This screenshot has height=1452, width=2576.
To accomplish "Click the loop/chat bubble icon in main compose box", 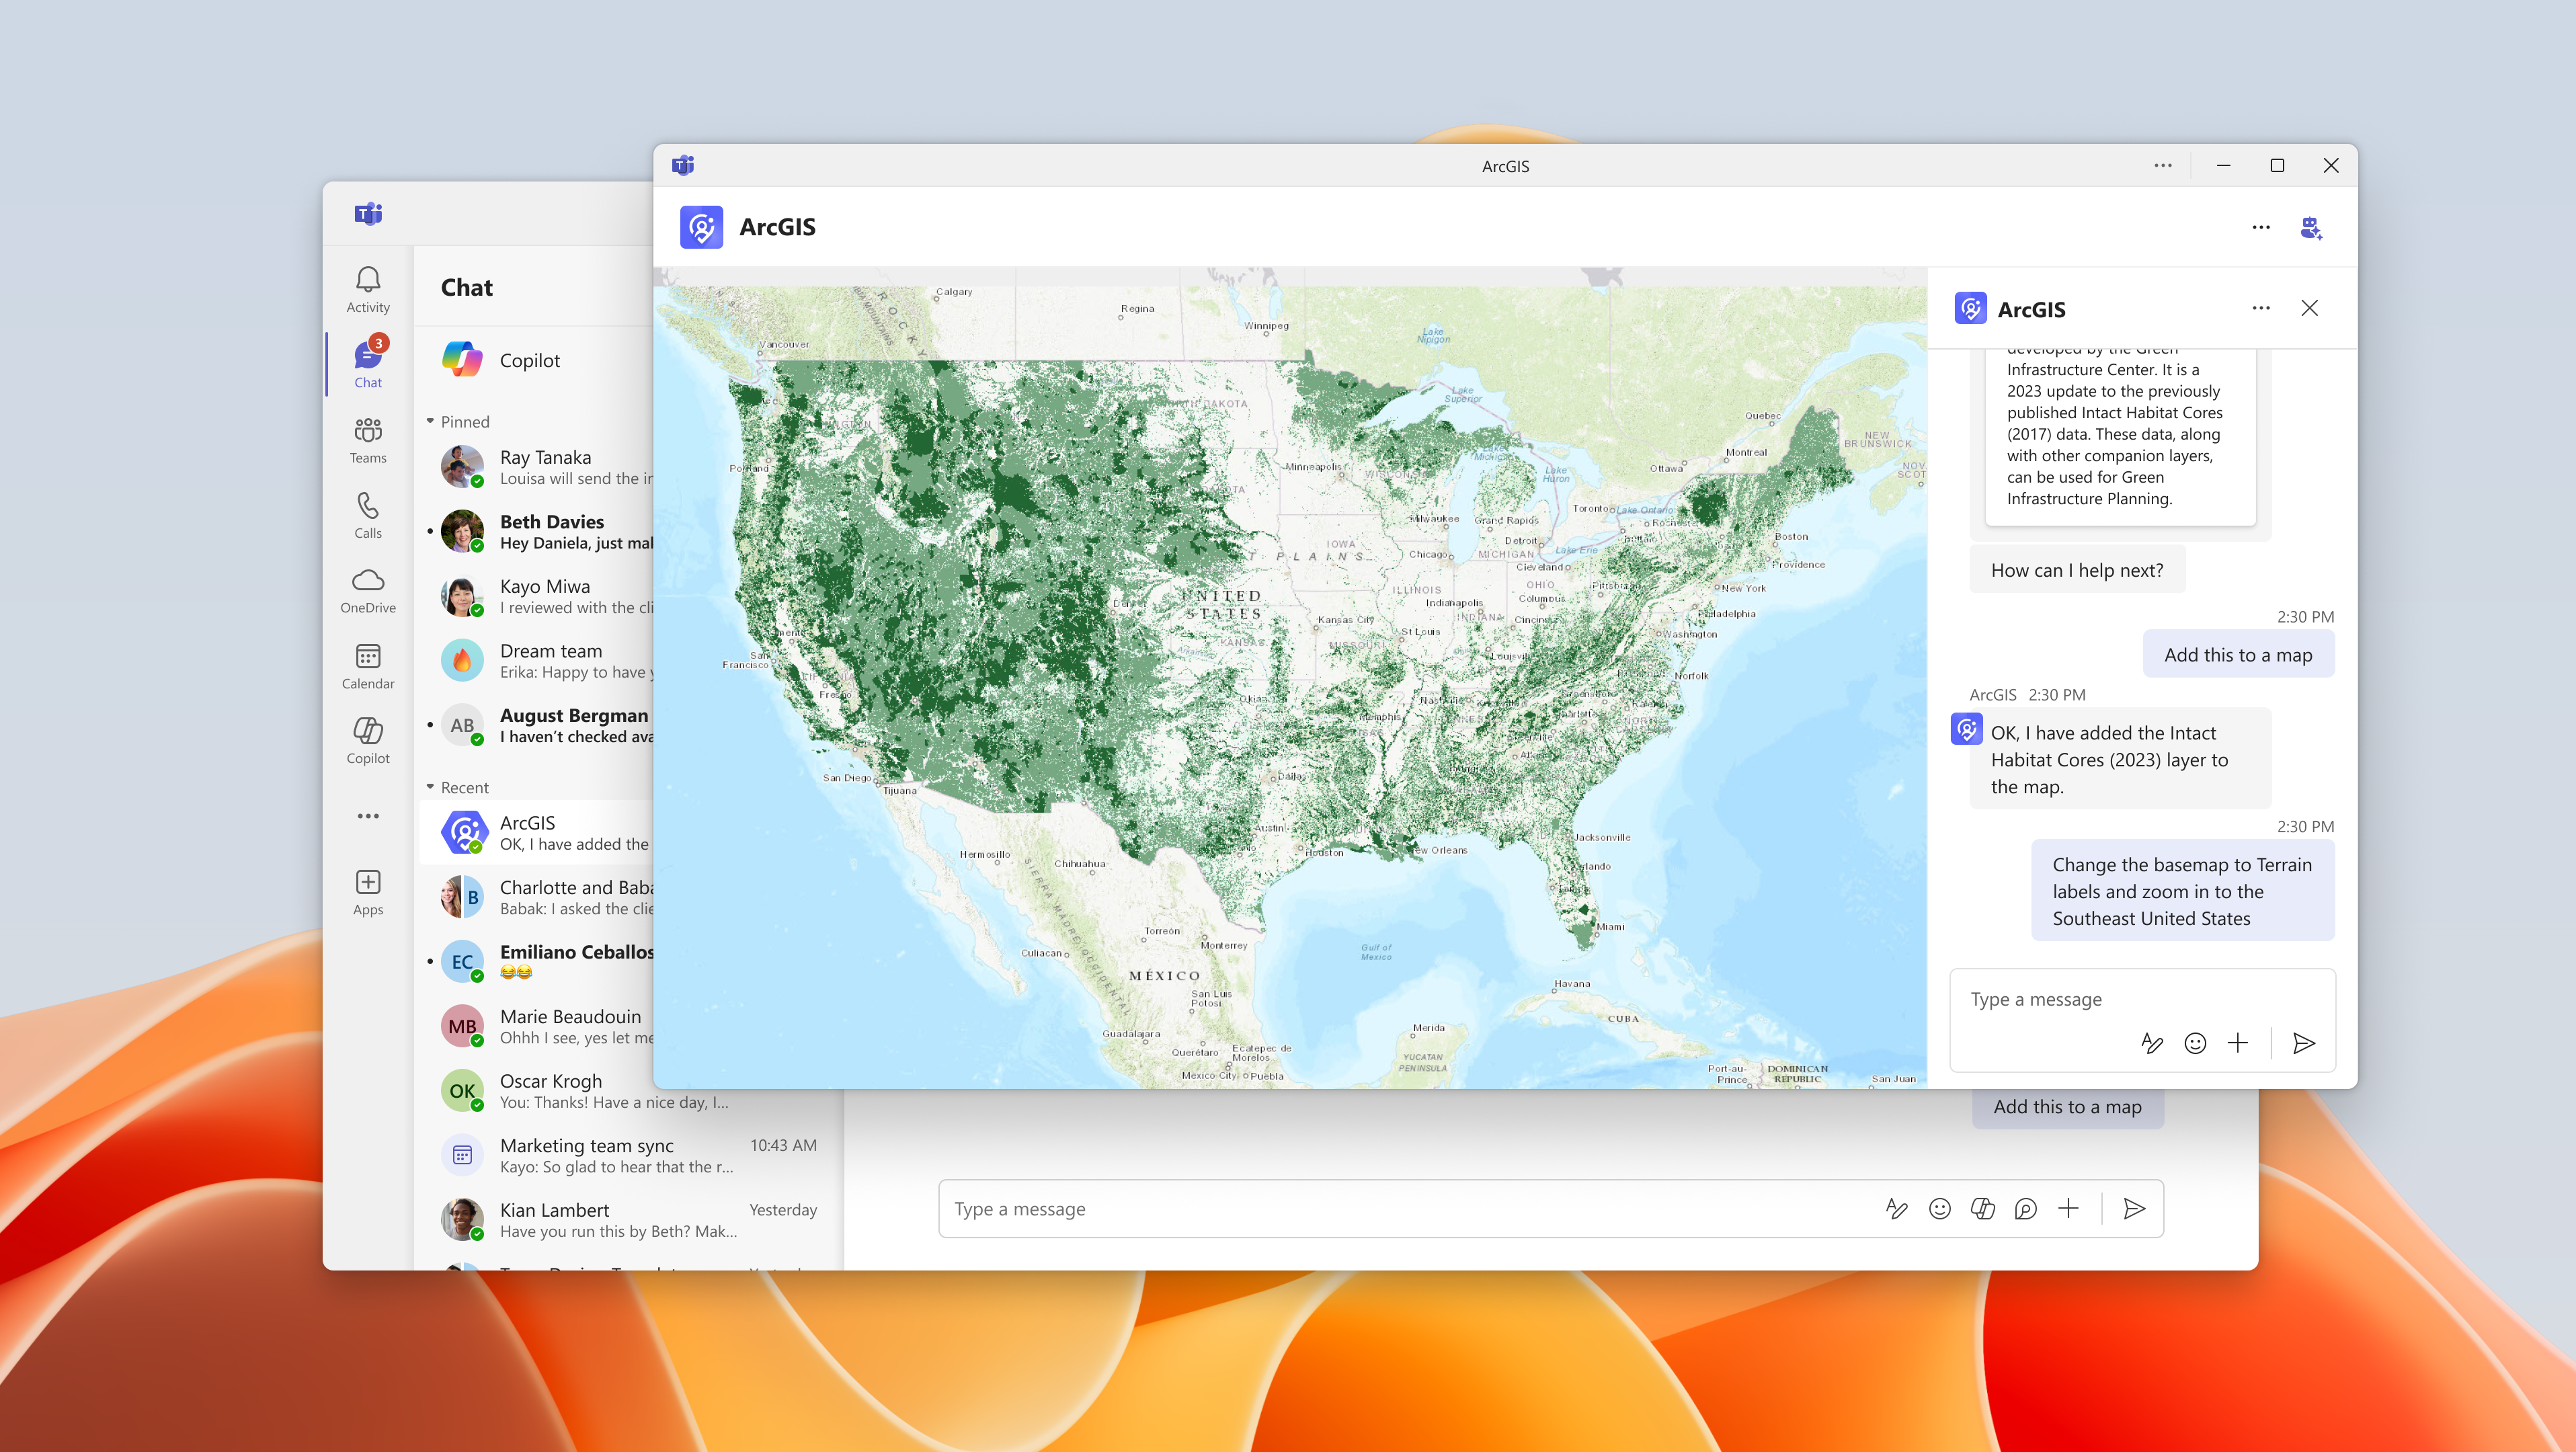I will [x=2026, y=1208].
